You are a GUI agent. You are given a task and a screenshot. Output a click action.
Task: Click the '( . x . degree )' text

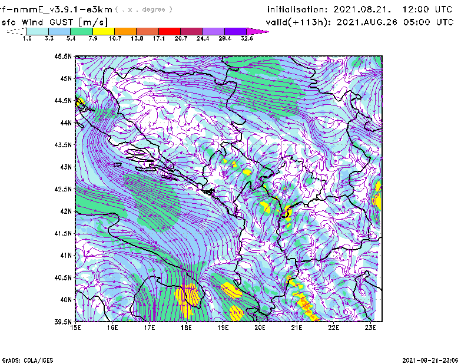click(144, 9)
